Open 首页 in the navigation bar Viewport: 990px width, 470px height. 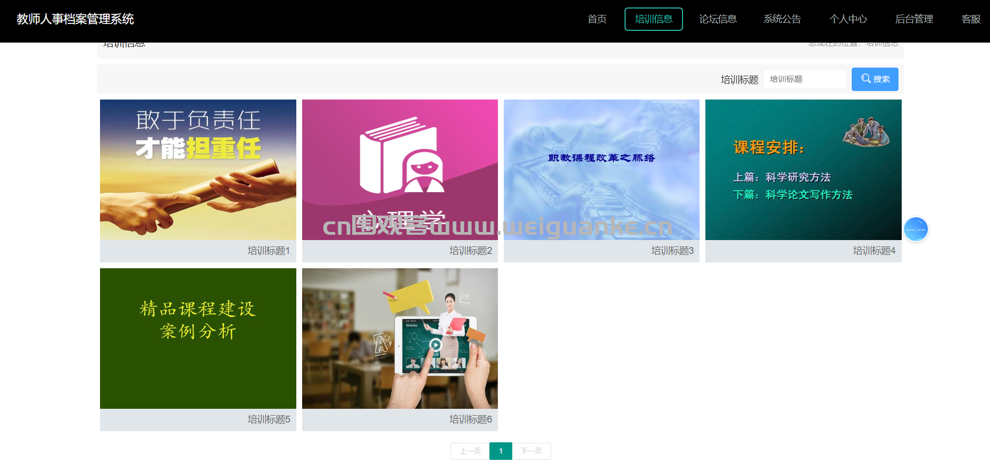coord(597,19)
